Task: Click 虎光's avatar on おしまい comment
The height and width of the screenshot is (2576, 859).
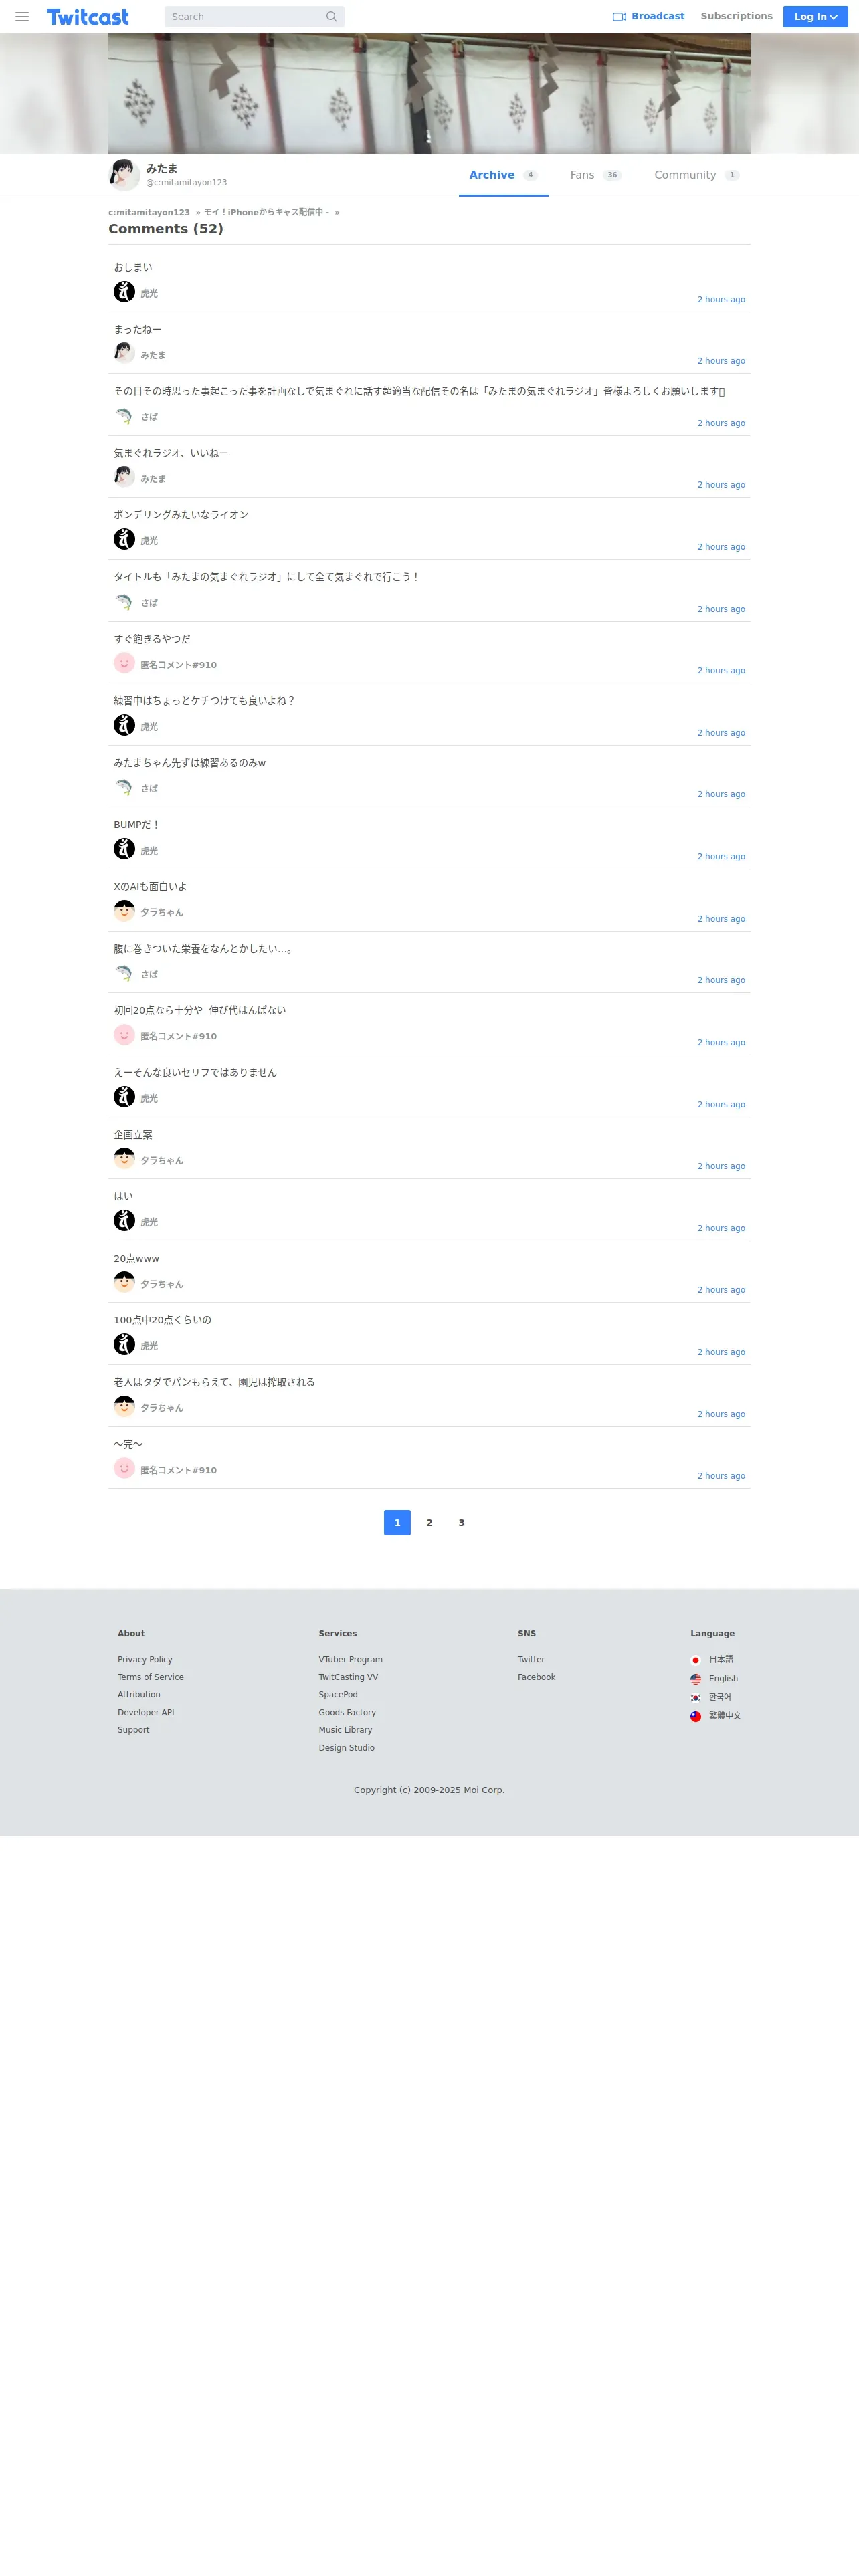Action: [x=124, y=291]
